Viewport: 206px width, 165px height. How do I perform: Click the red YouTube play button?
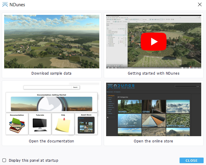[x=153, y=42]
